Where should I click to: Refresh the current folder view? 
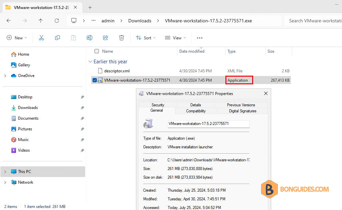pyautogui.click(x=57, y=21)
